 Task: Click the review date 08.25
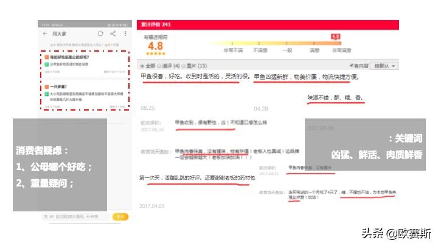click(147, 108)
